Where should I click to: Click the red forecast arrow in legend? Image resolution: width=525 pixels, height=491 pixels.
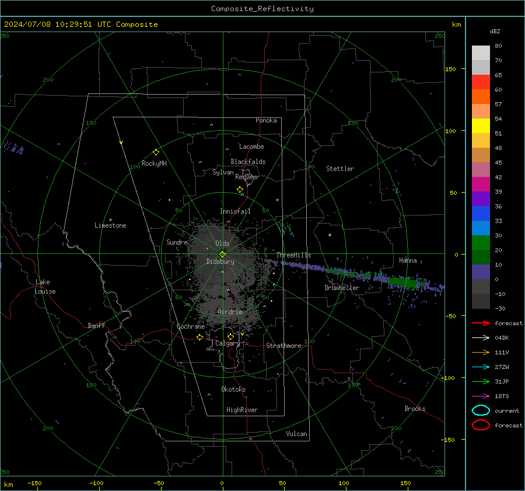click(x=481, y=323)
